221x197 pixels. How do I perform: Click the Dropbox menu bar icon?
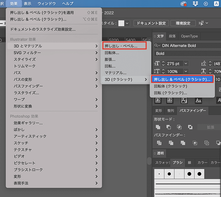[195, 4]
